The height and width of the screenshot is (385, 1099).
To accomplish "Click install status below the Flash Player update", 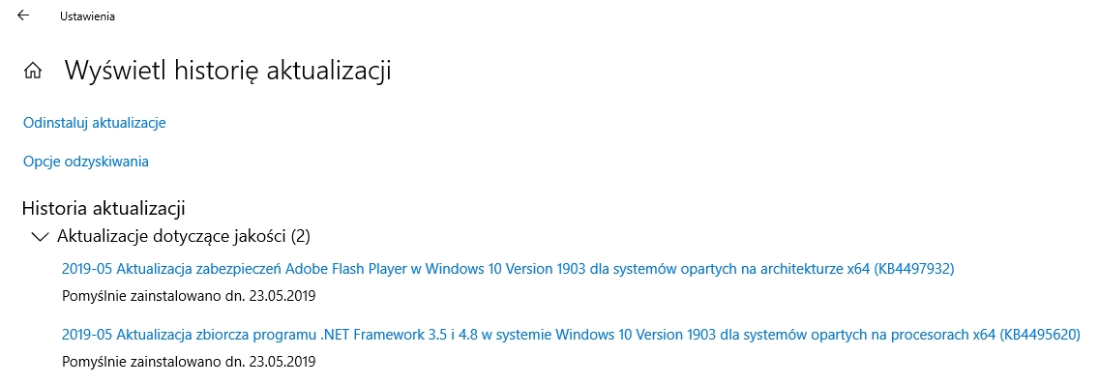I will coord(189,296).
